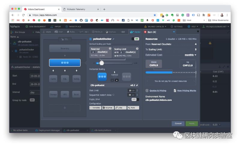This screenshot has height=146, width=240.
Task: Add the VPS block
Action: point(65,94)
